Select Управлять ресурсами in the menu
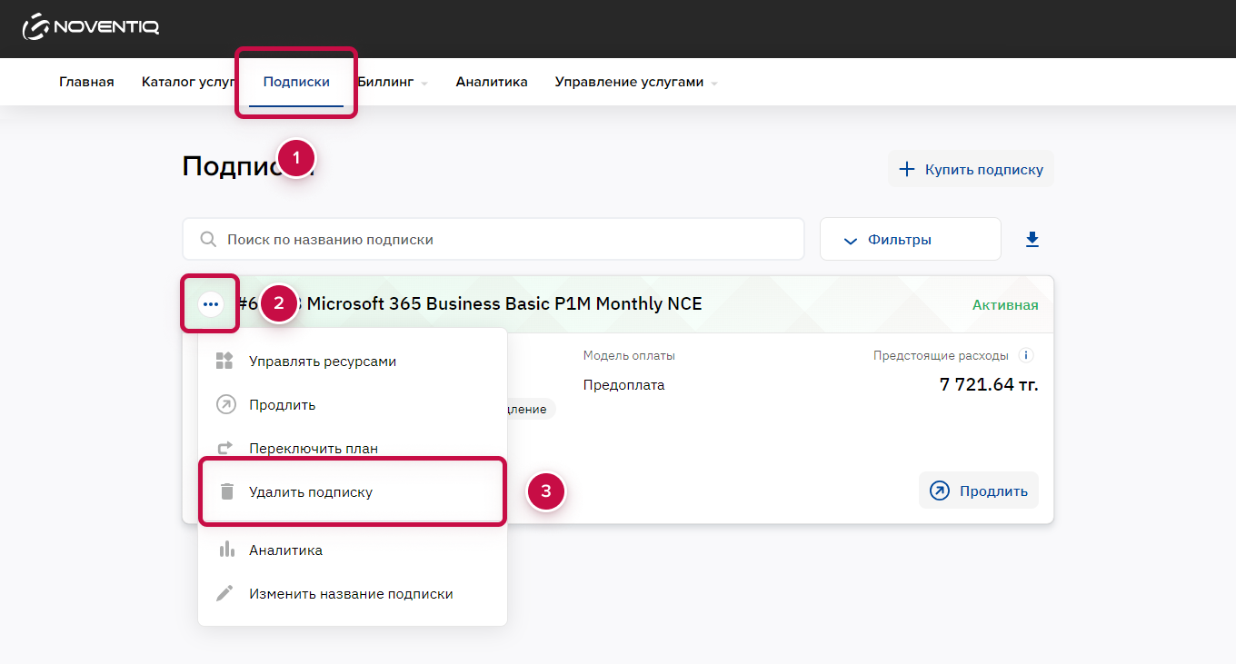 tap(323, 362)
